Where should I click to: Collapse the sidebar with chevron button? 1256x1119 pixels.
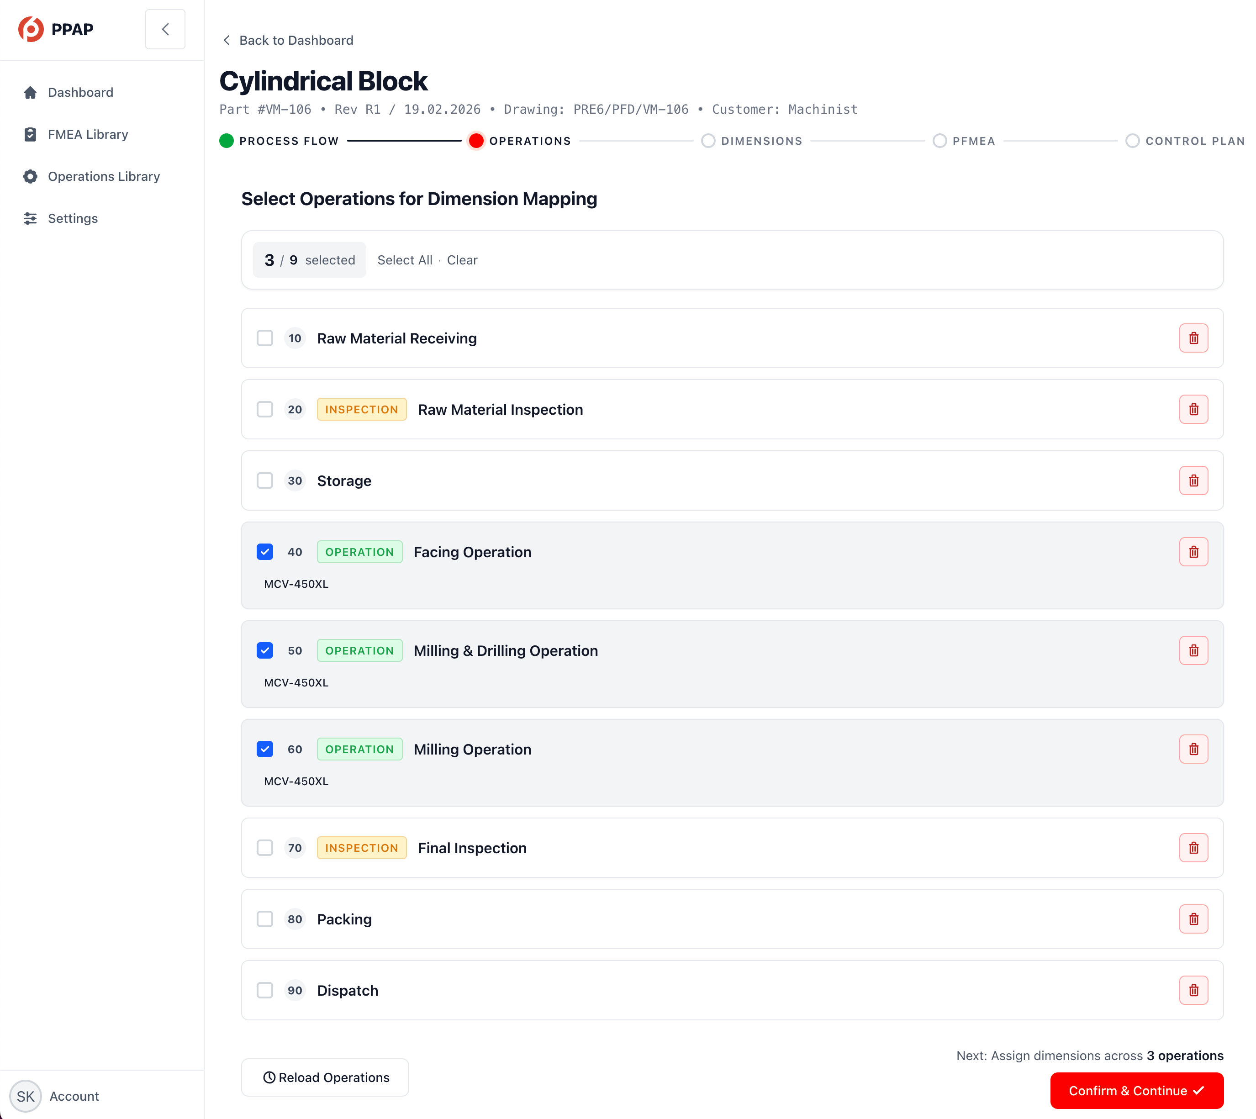[165, 29]
